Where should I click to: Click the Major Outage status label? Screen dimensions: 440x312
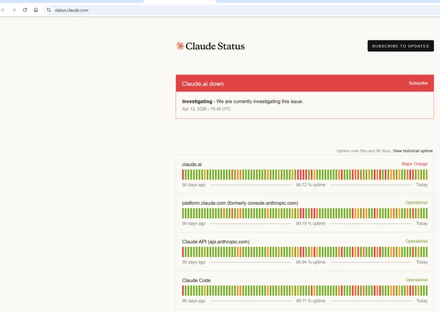click(x=415, y=164)
